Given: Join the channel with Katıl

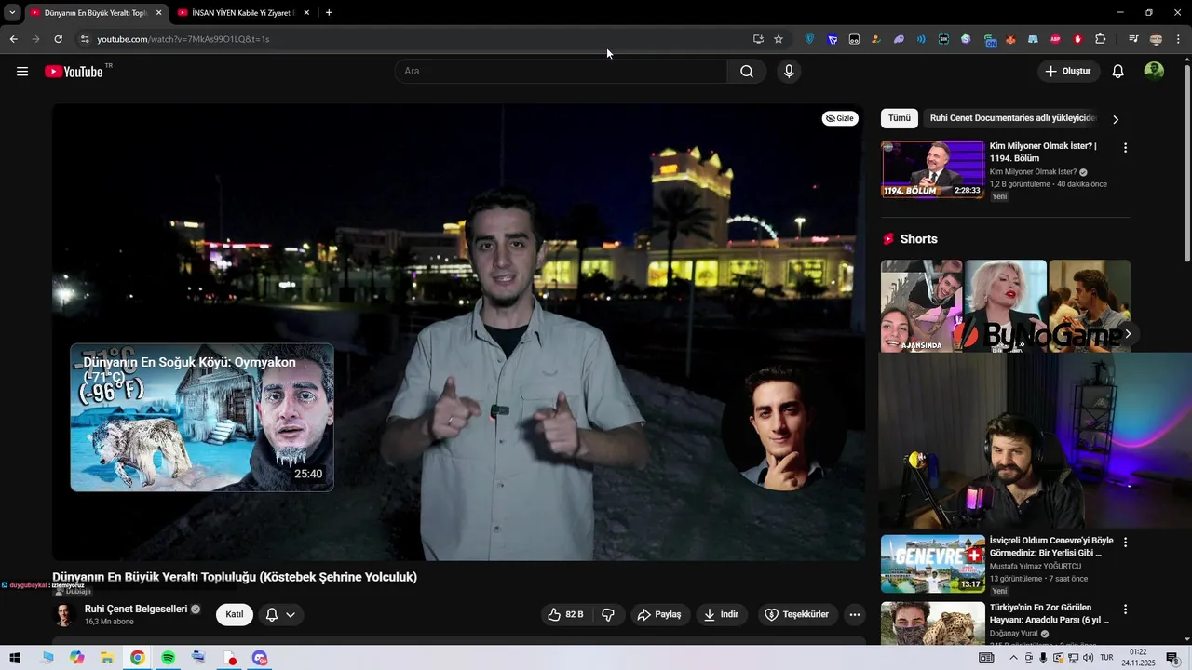Looking at the screenshot, I should tap(235, 614).
